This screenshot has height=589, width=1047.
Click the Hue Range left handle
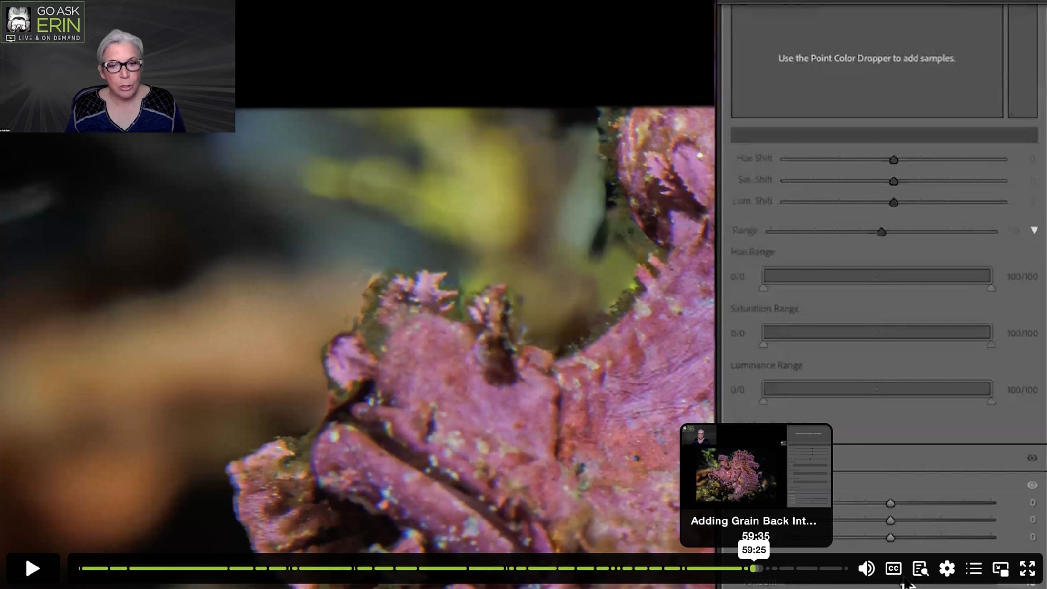(763, 288)
